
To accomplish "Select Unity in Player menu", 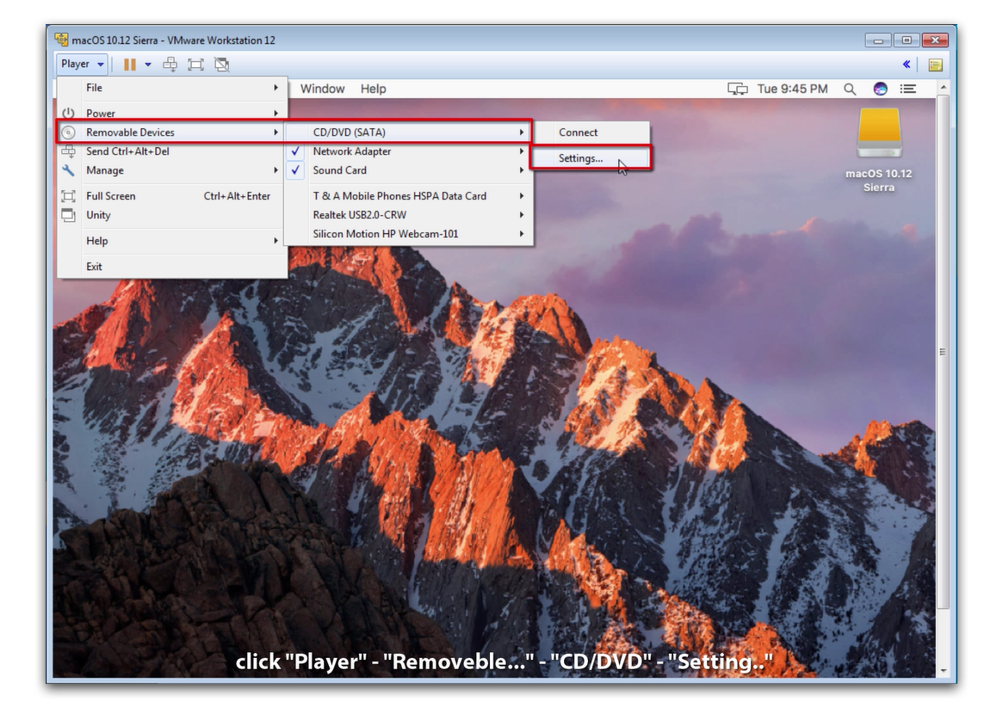I will click(x=171, y=215).
